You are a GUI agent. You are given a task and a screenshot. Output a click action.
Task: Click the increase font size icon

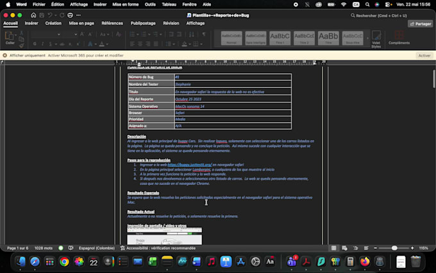pos(82,34)
